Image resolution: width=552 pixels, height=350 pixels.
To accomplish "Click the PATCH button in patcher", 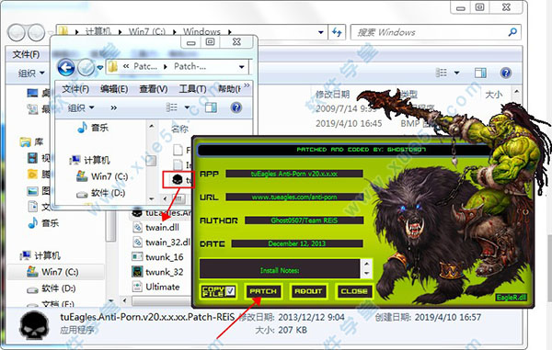I will (263, 291).
